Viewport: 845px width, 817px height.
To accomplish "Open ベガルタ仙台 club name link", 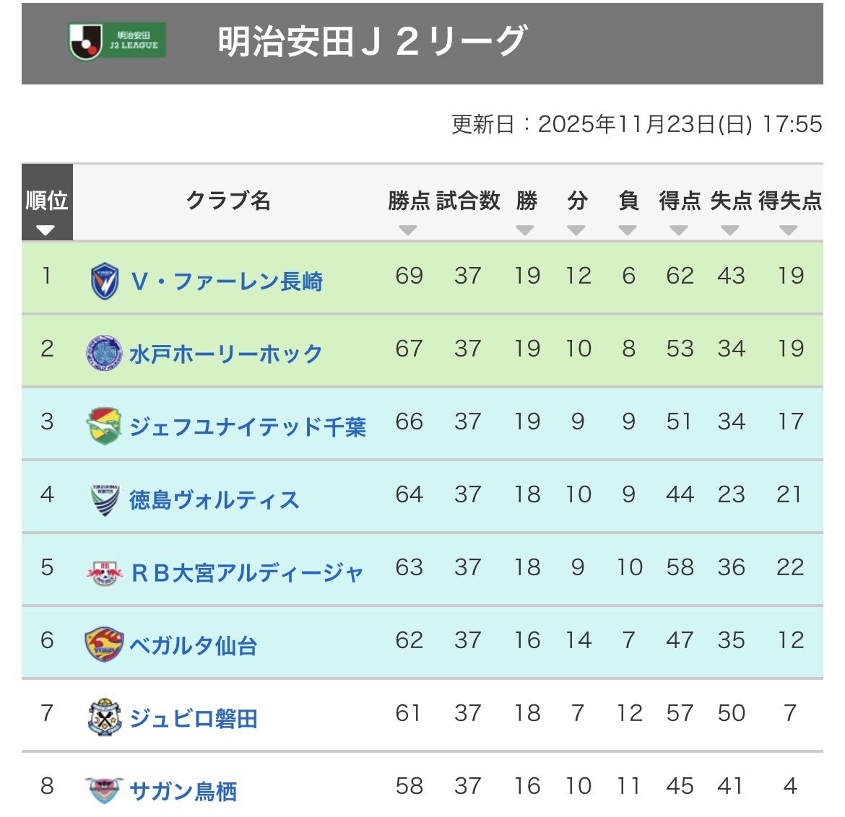I will coord(194,645).
